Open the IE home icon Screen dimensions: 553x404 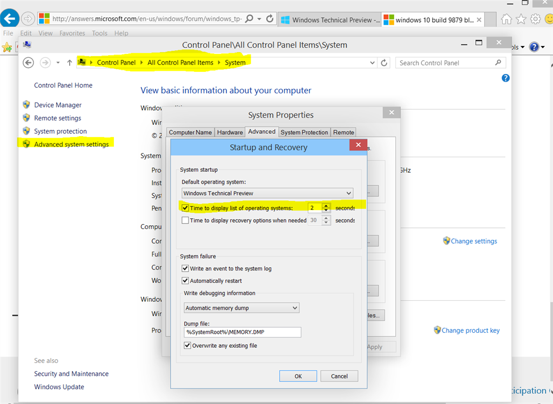(x=506, y=19)
